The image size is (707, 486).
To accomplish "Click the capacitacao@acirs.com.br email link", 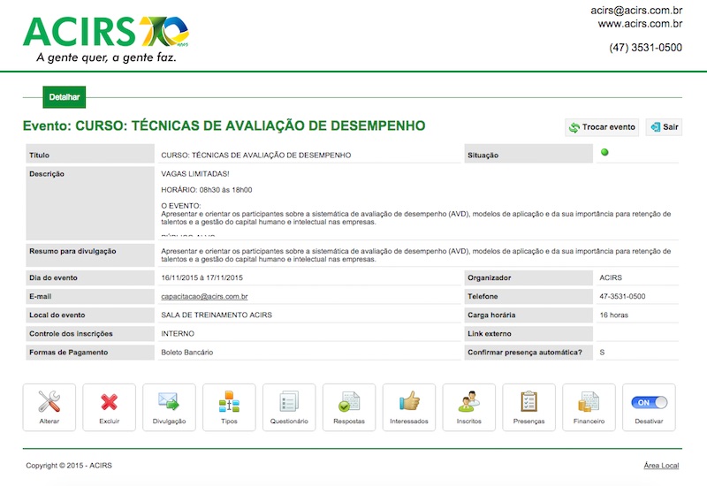I will pyautogui.click(x=204, y=297).
